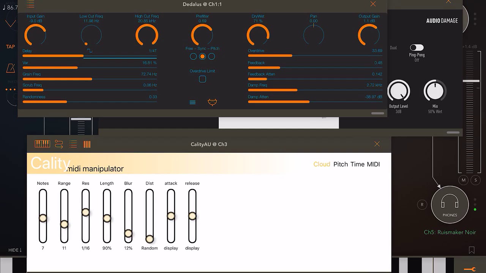Switch to the Pitch tab in Cality
This screenshot has width=486, height=273.
pyautogui.click(x=341, y=164)
